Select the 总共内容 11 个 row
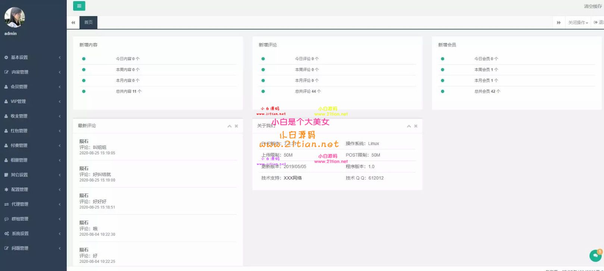Image resolution: width=604 pixels, height=271 pixels. tap(158, 91)
